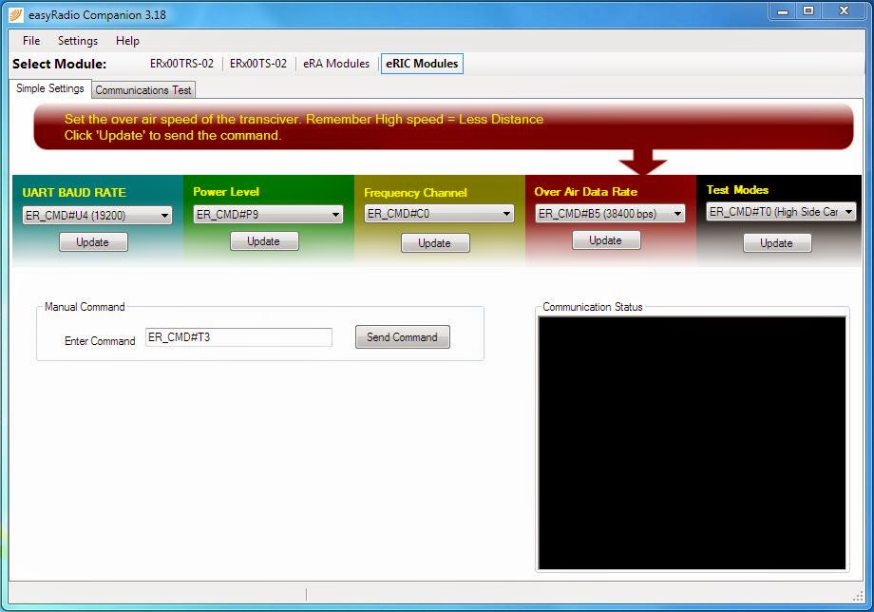This screenshot has width=874, height=612.
Task: Click Update under Test Modes
Action: [x=777, y=243]
